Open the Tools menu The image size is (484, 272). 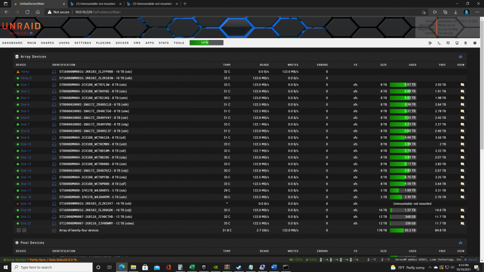tap(179, 43)
